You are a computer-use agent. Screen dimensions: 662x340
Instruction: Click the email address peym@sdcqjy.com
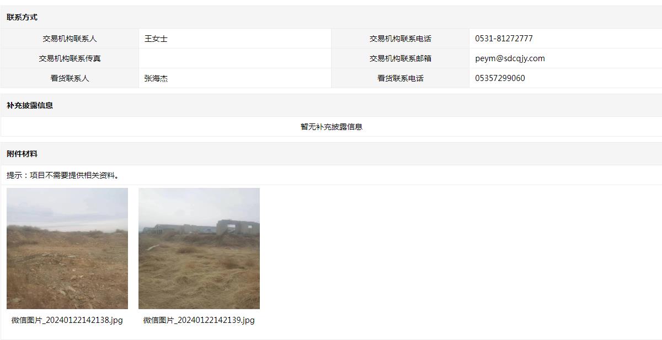pos(510,58)
